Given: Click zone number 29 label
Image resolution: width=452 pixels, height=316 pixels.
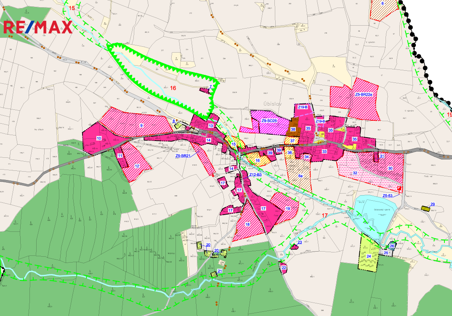Looking at the screenshot, I should click(432, 204).
